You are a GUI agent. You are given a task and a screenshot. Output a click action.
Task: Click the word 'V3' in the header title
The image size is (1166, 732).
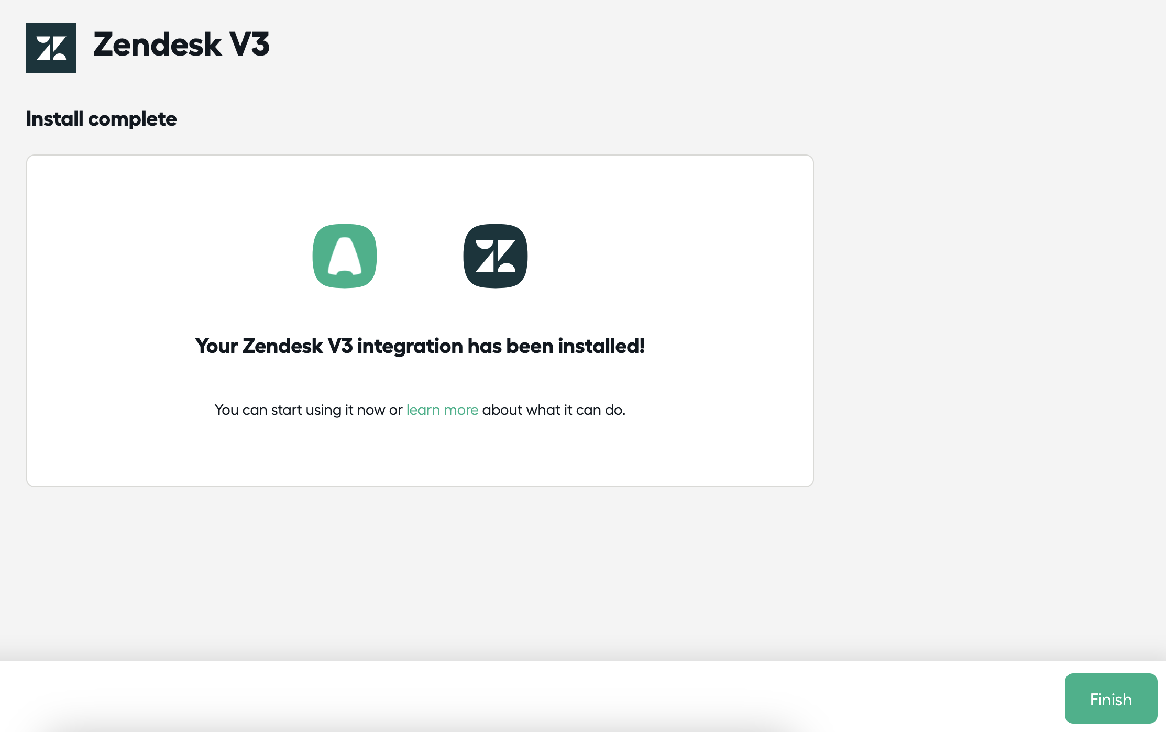click(x=249, y=44)
